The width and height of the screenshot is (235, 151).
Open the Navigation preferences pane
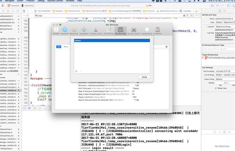[84, 31]
